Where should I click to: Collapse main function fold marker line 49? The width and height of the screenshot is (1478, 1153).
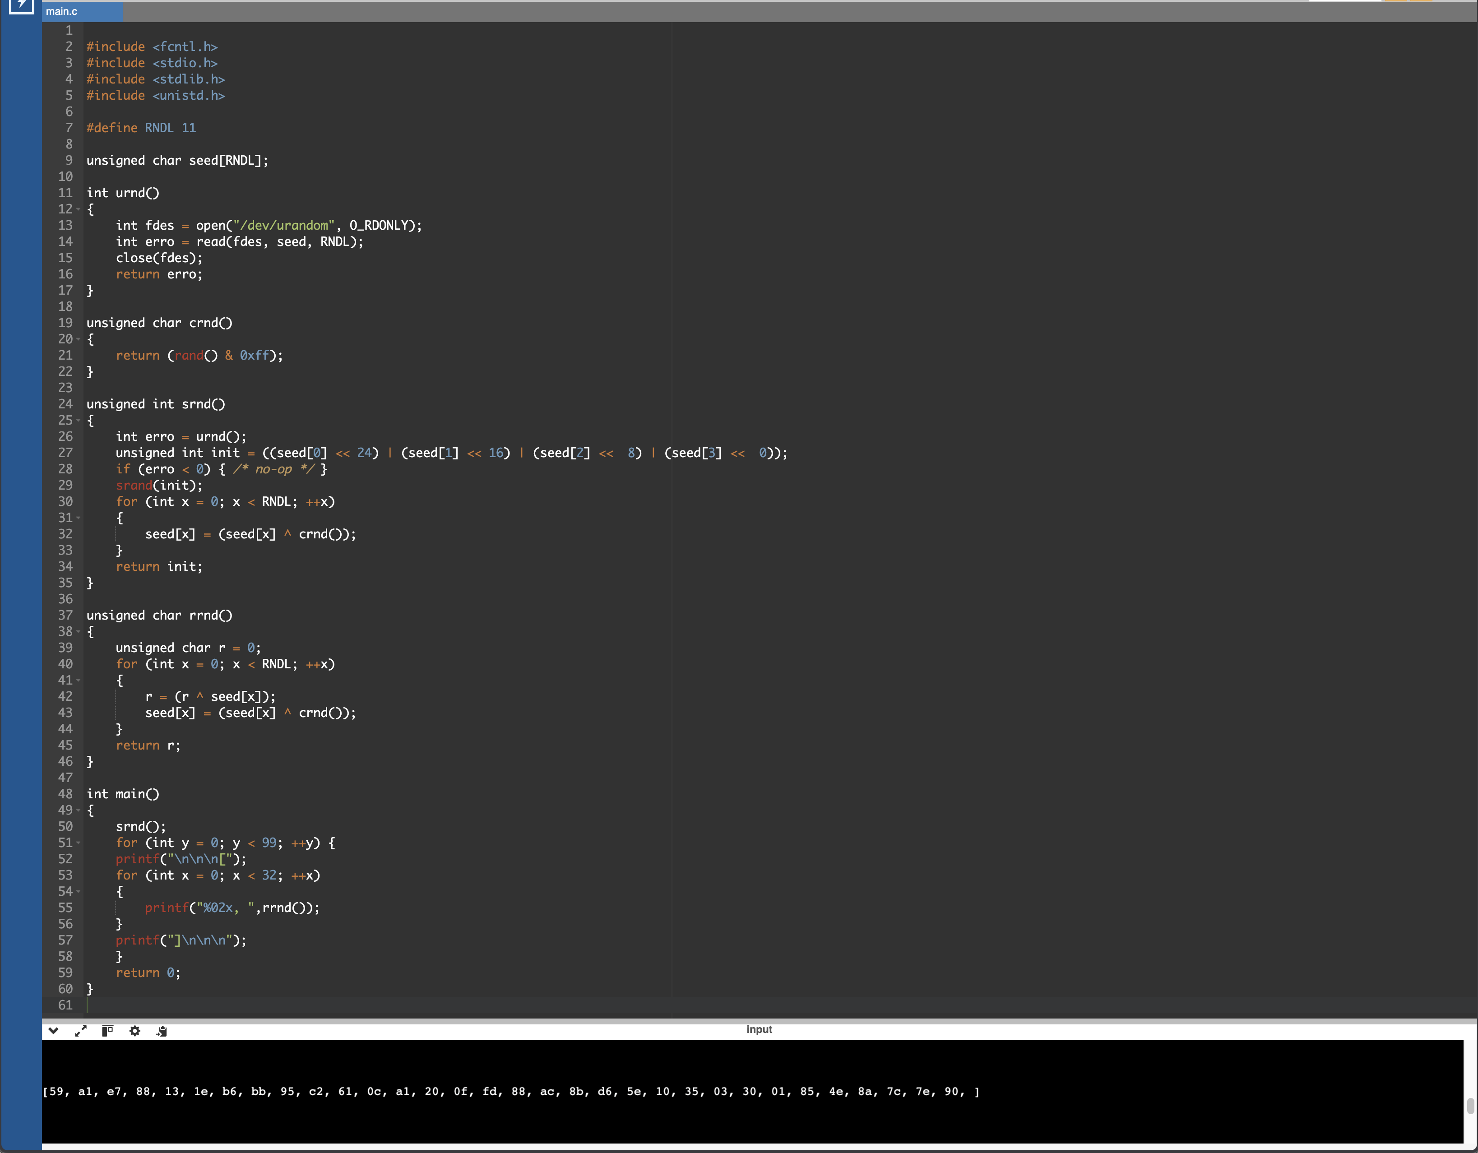click(x=79, y=810)
